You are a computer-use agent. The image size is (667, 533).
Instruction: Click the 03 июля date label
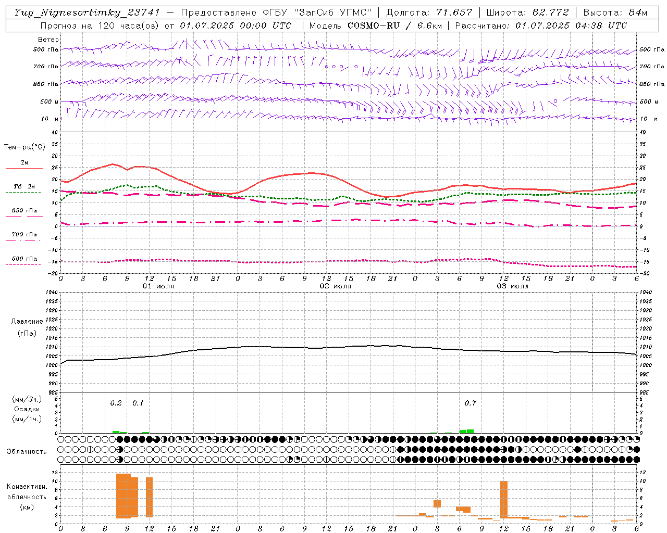(x=513, y=286)
